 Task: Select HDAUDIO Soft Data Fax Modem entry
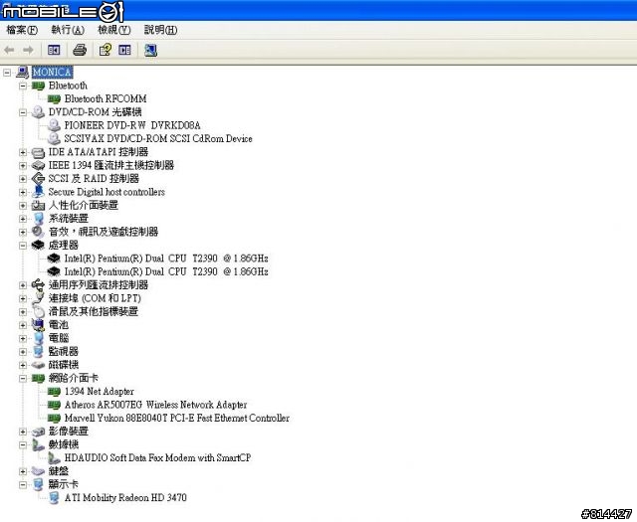[x=157, y=457]
